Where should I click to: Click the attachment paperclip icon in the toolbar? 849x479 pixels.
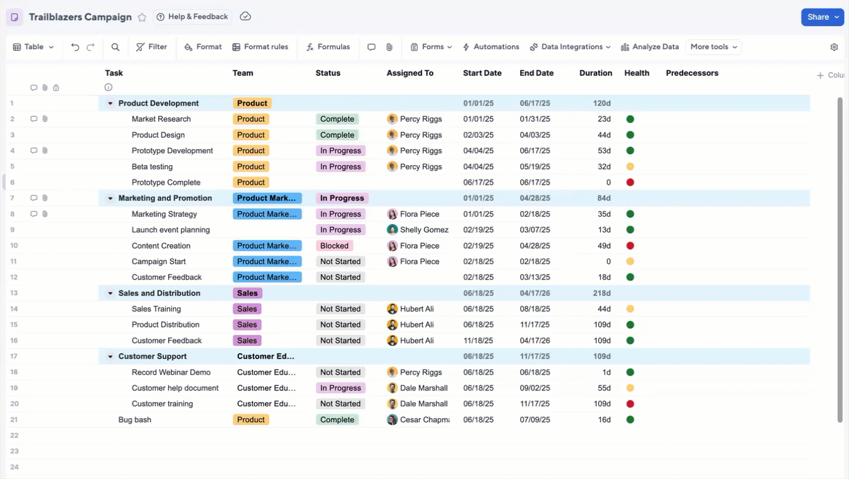(388, 46)
